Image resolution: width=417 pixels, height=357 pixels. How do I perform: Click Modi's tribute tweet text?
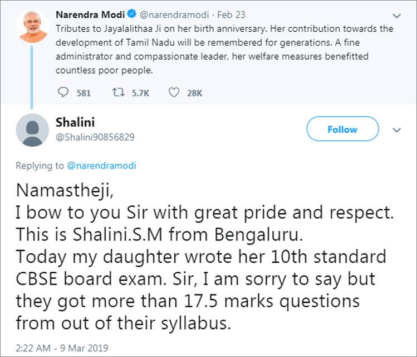pos(223,49)
